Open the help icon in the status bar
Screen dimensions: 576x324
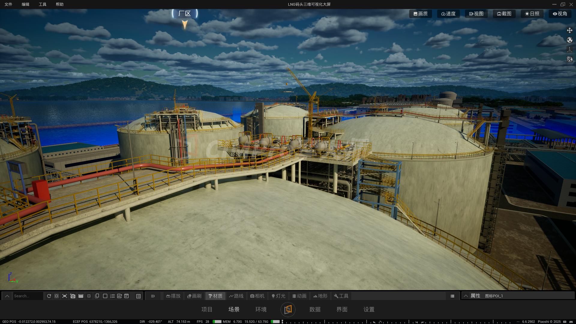(x=565, y=322)
